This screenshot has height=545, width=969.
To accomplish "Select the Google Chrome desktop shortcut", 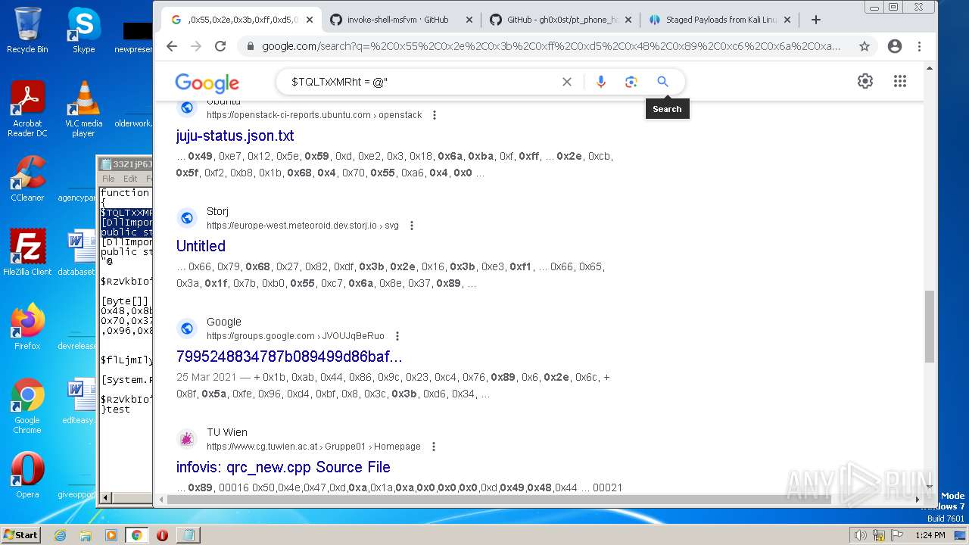I will [x=27, y=406].
